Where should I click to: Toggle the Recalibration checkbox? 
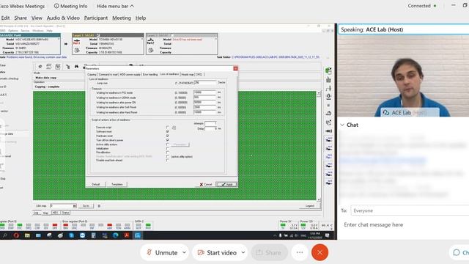tap(168, 153)
